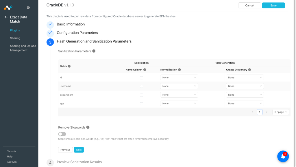Viewport: 296px width, 167px height.
Task: Show info tooltip for Name Column
Action: tap(145, 70)
